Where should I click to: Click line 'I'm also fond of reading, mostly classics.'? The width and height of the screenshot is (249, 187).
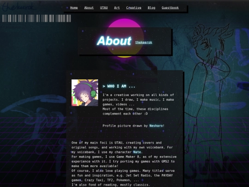pos(111,185)
